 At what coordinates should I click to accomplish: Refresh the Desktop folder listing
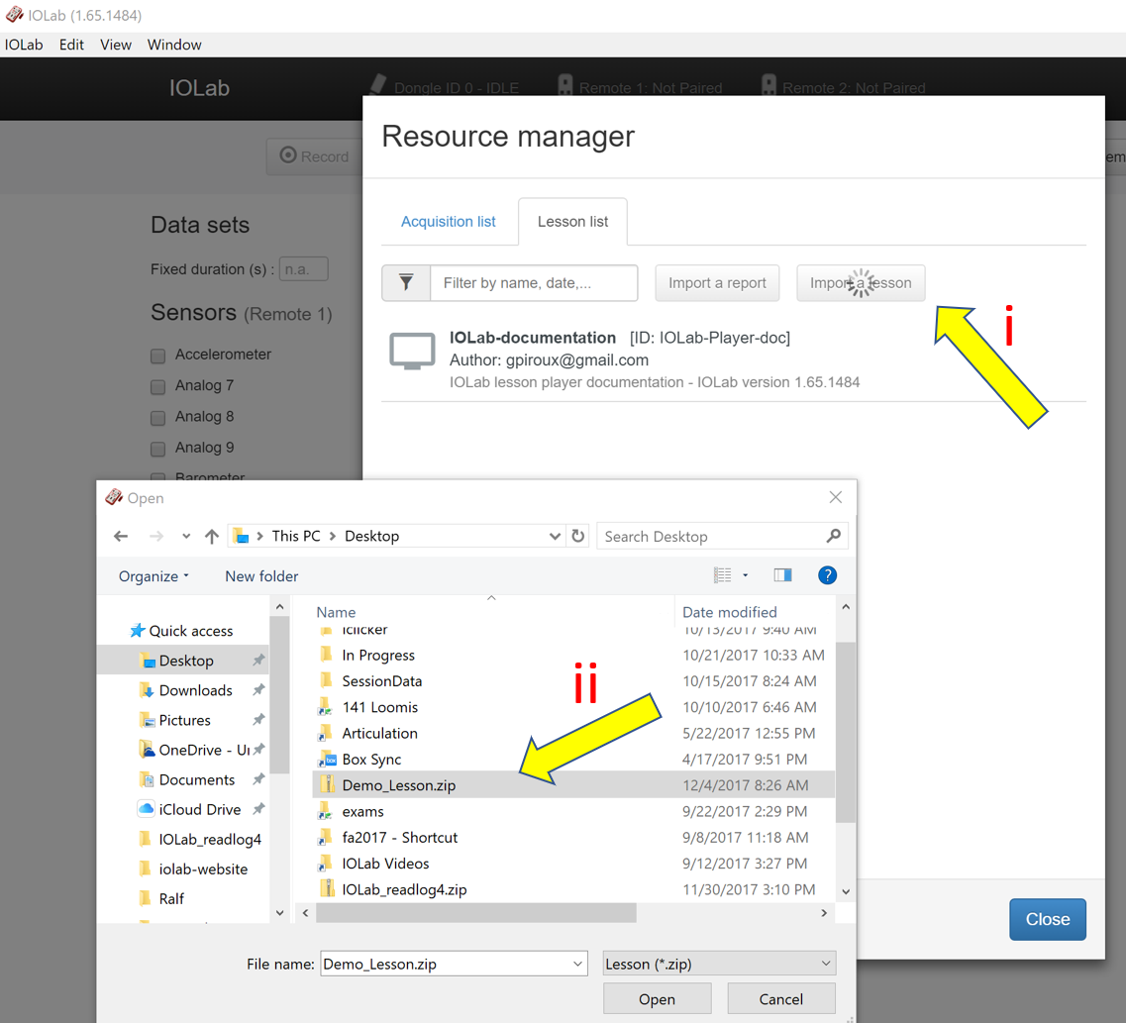click(578, 537)
